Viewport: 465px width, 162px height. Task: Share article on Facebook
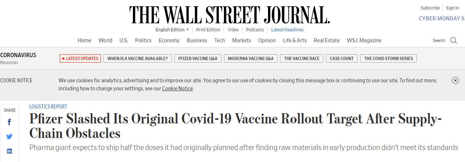pyautogui.click(x=9, y=122)
